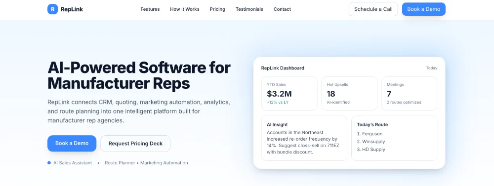
Task: Jump to Testimonials section
Action: (249, 9)
